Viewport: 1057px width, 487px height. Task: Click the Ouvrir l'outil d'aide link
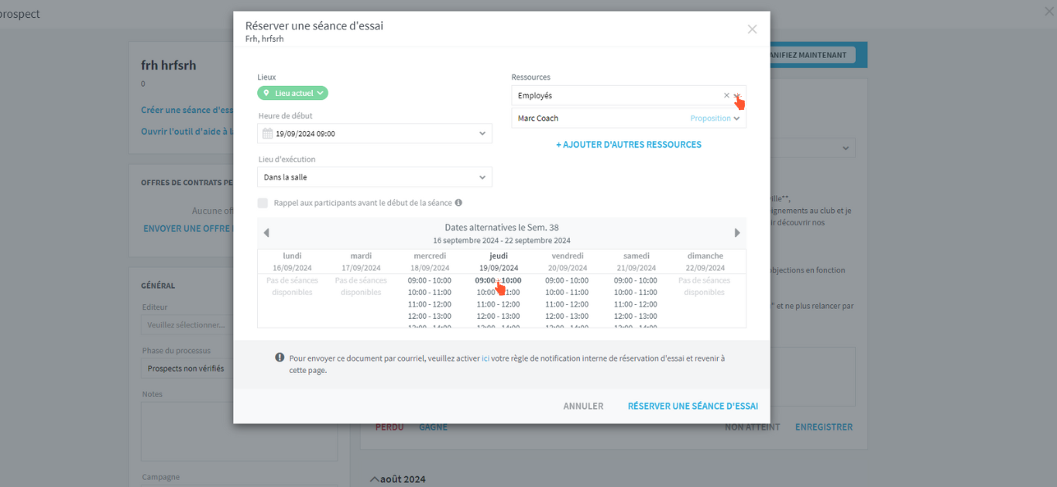click(187, 132)
